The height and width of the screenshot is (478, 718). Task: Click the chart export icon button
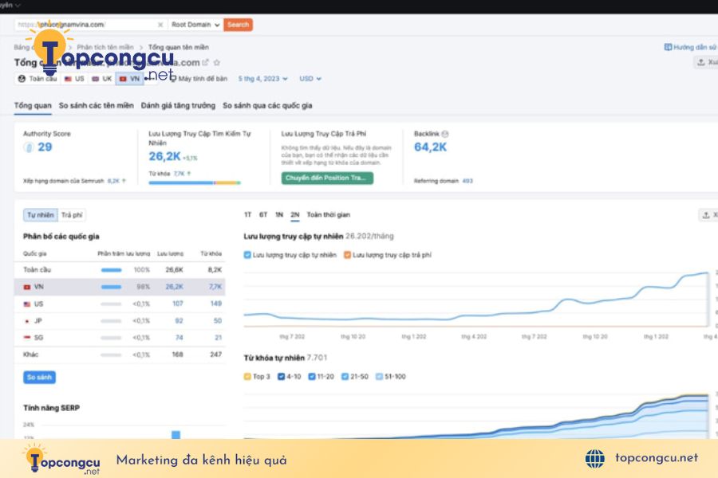pyautogui.click(x=708, y=215)
